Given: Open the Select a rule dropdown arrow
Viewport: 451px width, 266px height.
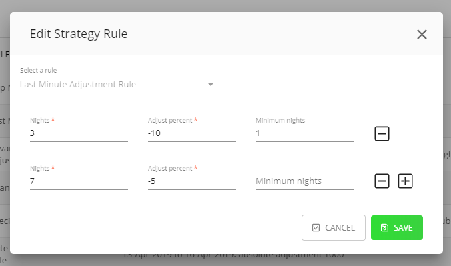Looking at the screenshot, I should pyautogui.click(x=211, y=85).
